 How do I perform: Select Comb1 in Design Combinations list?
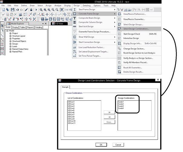pyautogui.click(x=121, y=102)
